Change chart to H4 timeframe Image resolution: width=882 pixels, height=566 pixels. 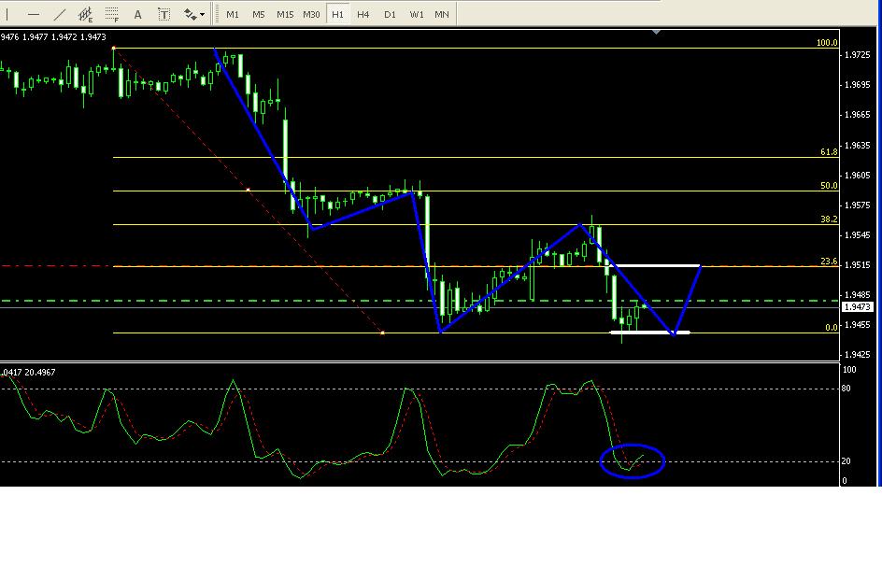363,14
